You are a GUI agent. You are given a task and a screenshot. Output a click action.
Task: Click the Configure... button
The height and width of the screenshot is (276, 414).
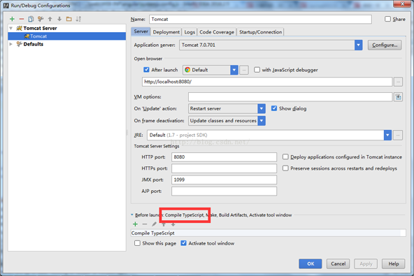point(385,45)
